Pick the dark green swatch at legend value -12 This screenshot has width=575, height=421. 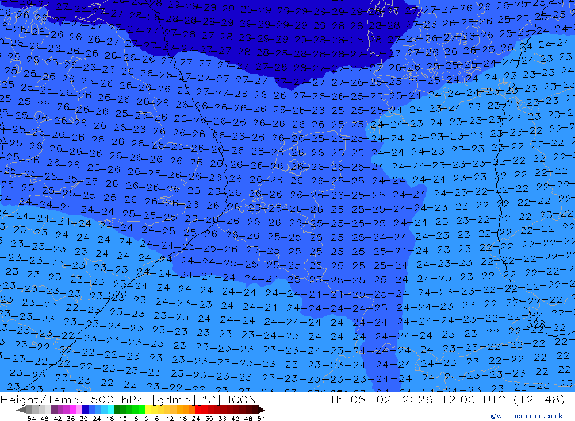point(117,410)
